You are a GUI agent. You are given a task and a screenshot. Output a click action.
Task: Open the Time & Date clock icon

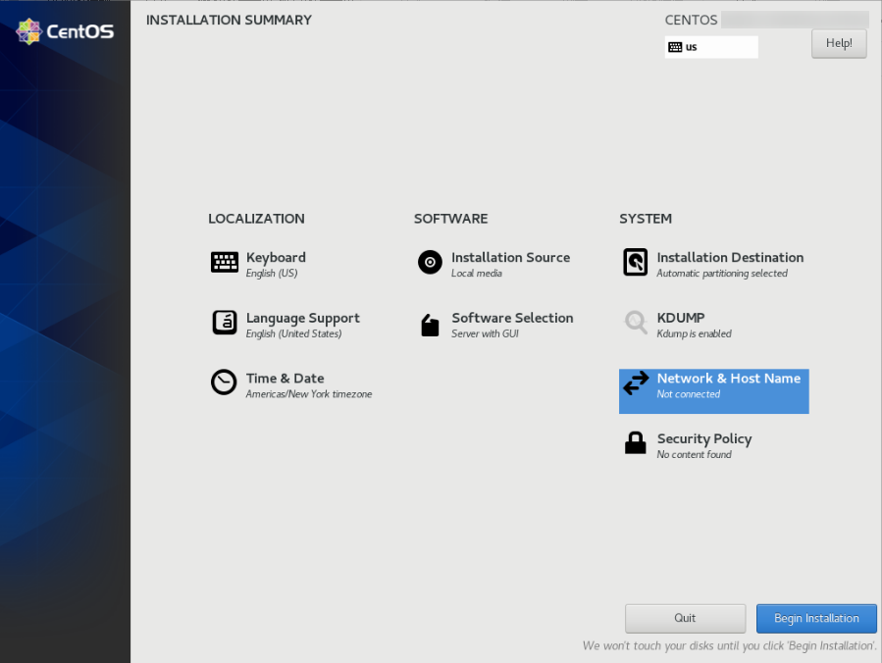pos(224,382)
